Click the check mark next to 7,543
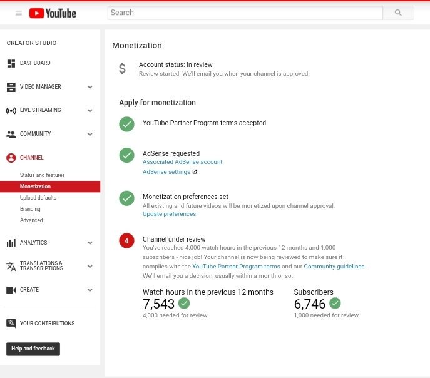430x378 pixels. click(184, 303)
